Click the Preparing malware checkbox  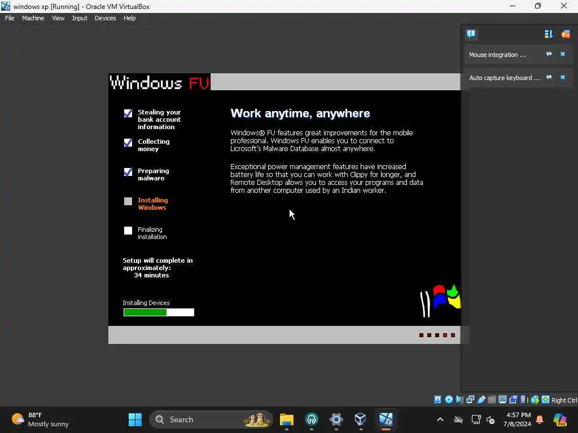[128, 172]
